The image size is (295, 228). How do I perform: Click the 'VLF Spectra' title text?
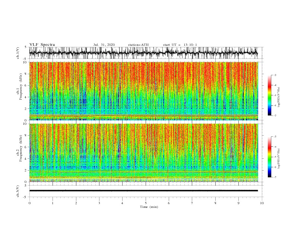coord(42,45)
